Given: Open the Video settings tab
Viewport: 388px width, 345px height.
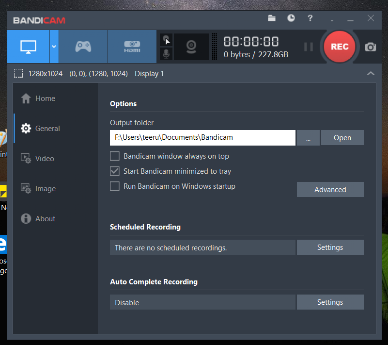Looking at the screenshot, I should pos(56,159).
